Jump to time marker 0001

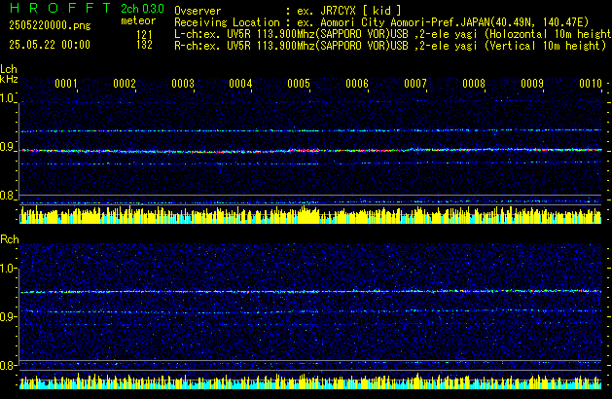66,84
